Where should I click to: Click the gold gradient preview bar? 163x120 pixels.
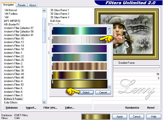click(96, 117)
